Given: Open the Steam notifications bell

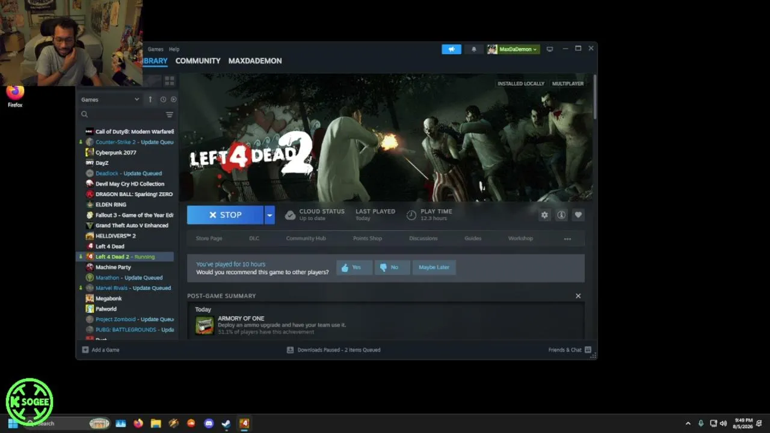Looking at the screenshot, I should click(x=473, y=49).
